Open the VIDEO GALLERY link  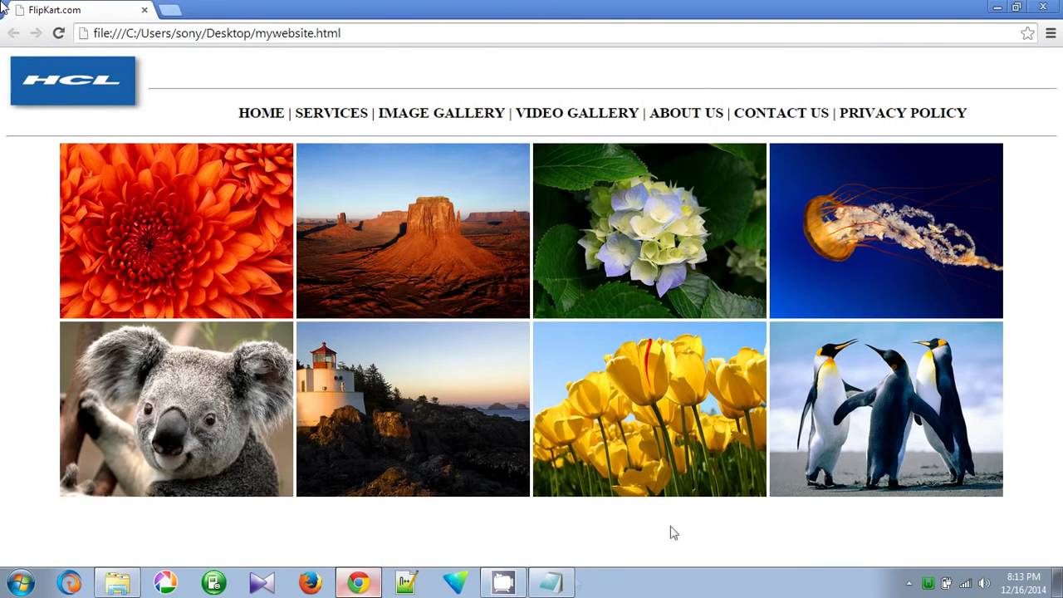[576, 113]
